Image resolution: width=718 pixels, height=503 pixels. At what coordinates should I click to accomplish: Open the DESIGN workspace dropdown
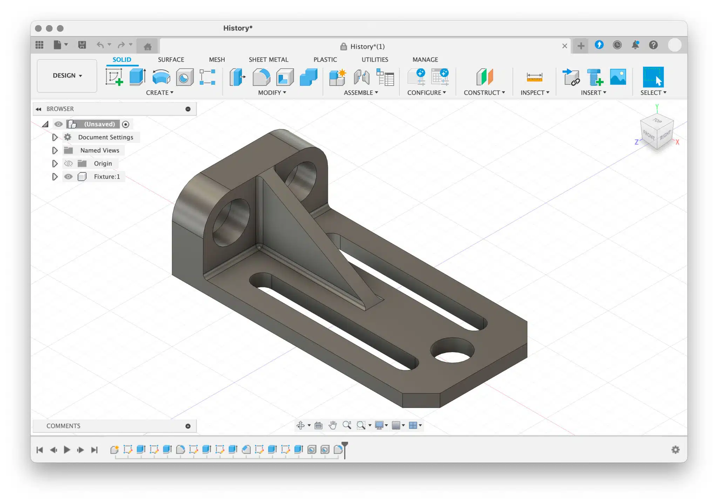[67, 76]
